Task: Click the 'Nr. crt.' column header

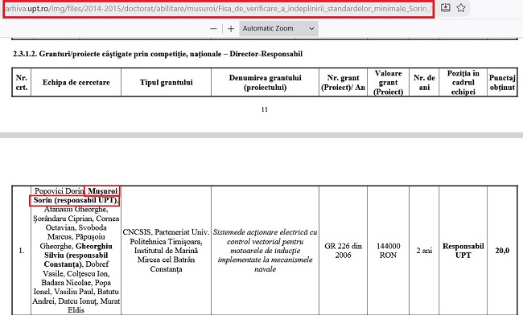Action: click(x=22, y=82)
